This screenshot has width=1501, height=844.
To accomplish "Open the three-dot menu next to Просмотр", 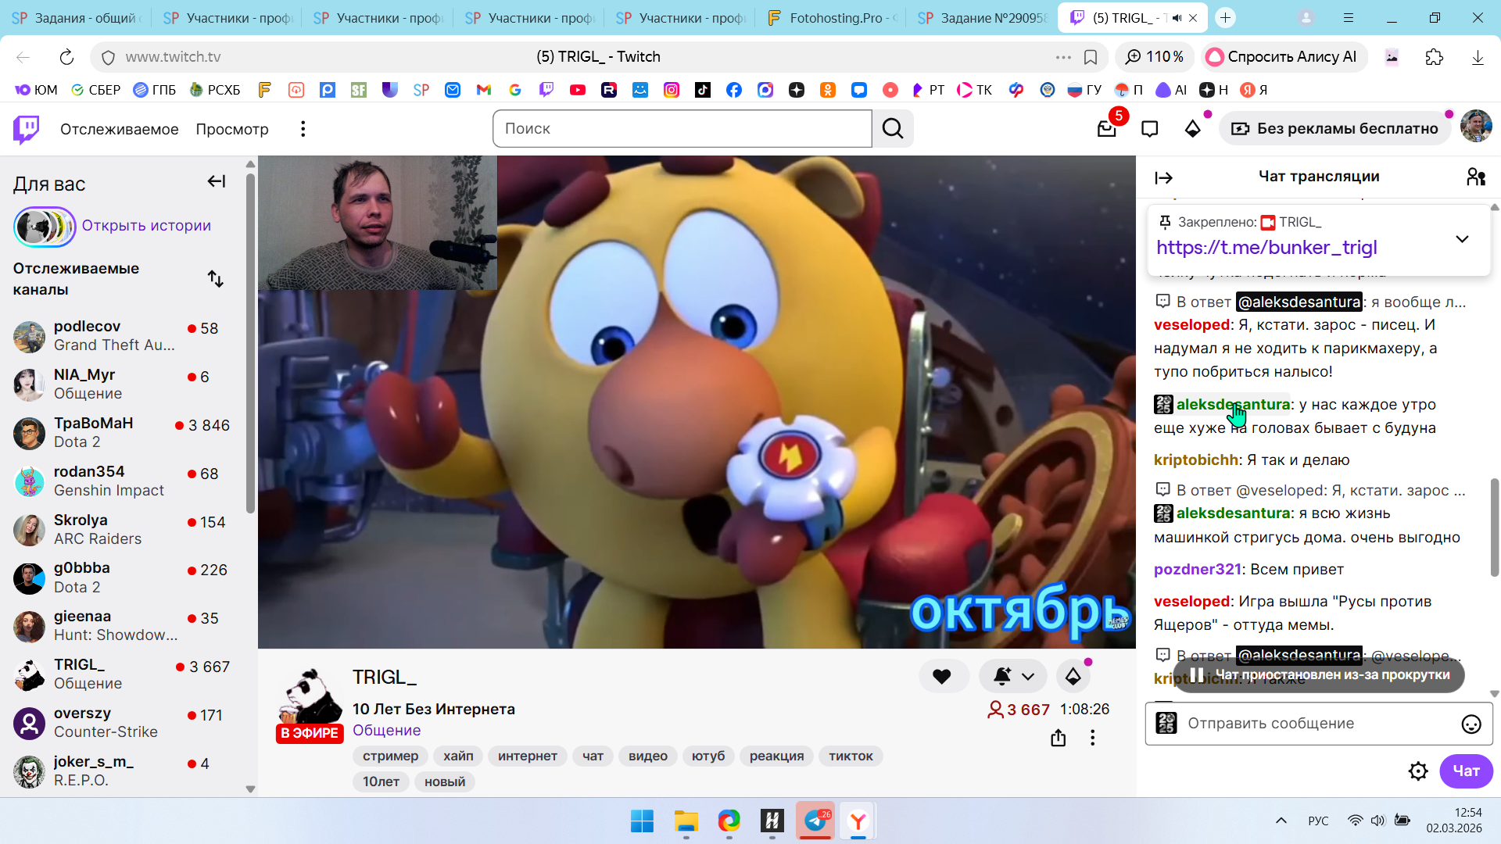I will click(303, 129).
